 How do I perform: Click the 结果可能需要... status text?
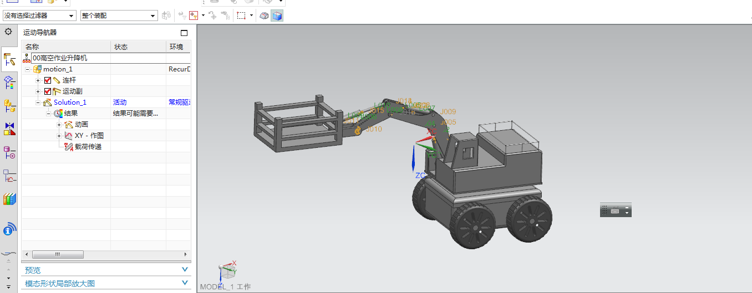click(x=136, y=114)
